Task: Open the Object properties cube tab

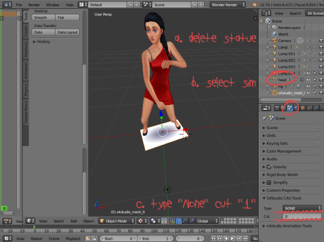Action: (303, 108)
